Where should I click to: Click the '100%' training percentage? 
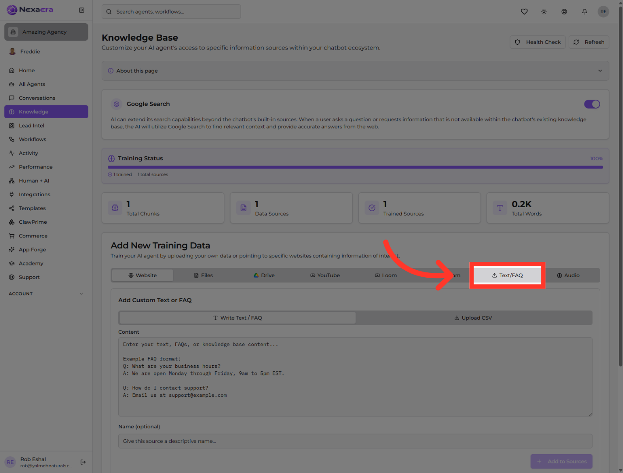pos(596,159)
